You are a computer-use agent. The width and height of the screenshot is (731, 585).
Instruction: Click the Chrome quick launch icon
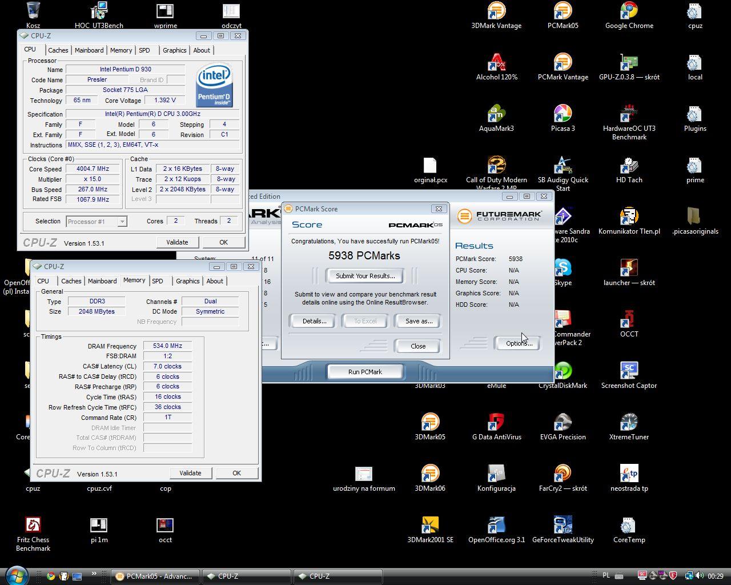tap(51, 576)
